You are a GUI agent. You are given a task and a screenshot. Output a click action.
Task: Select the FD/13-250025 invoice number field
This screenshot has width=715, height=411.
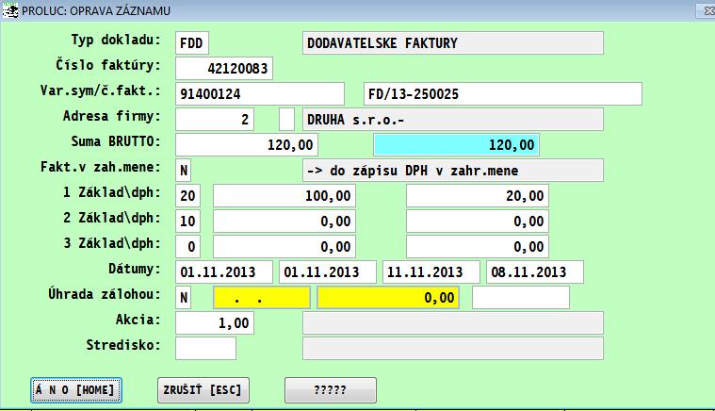(x=501, y=94)
